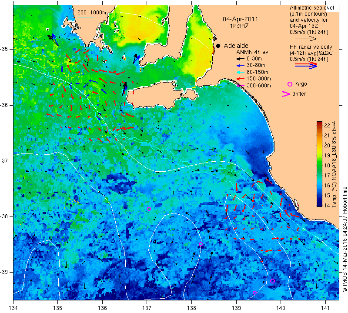The width and height of the screenshot is (348, 313).
Task: Click the Argo float marker near 138E 38.5S
Action: pos(201,244)
